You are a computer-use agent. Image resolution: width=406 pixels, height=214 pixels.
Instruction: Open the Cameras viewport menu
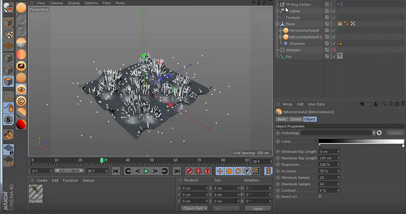coord(56,3)
